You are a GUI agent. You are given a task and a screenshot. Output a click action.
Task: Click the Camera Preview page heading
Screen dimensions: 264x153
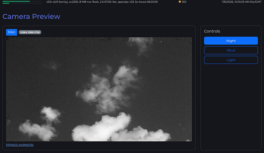click(31, 16)
